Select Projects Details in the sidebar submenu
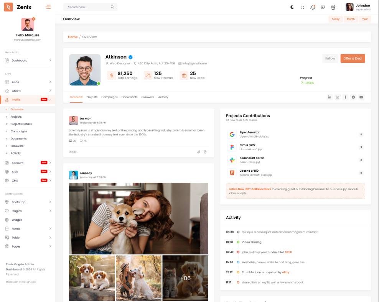Image resolution: width=379 pixels, height=302 pixels. coord(21,124)
